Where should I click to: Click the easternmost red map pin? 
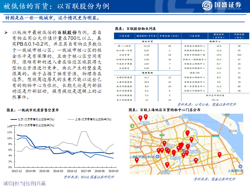pyautogui.click(x=220, y=155)
